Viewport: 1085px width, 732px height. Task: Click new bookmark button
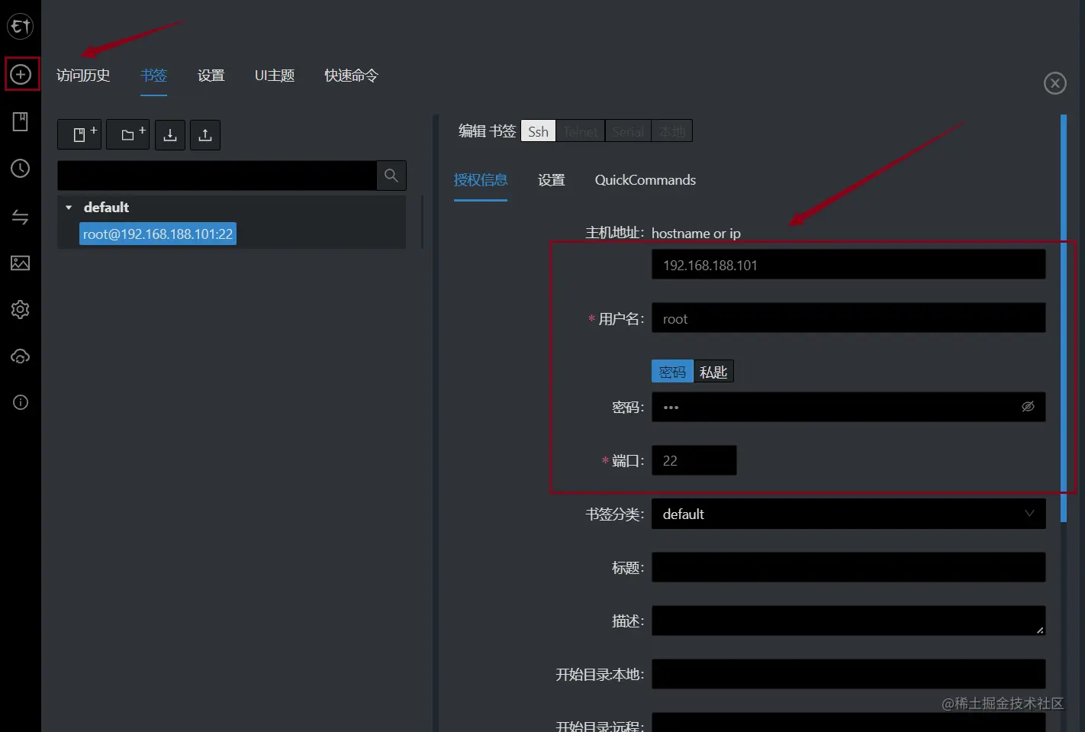point(79,134)
